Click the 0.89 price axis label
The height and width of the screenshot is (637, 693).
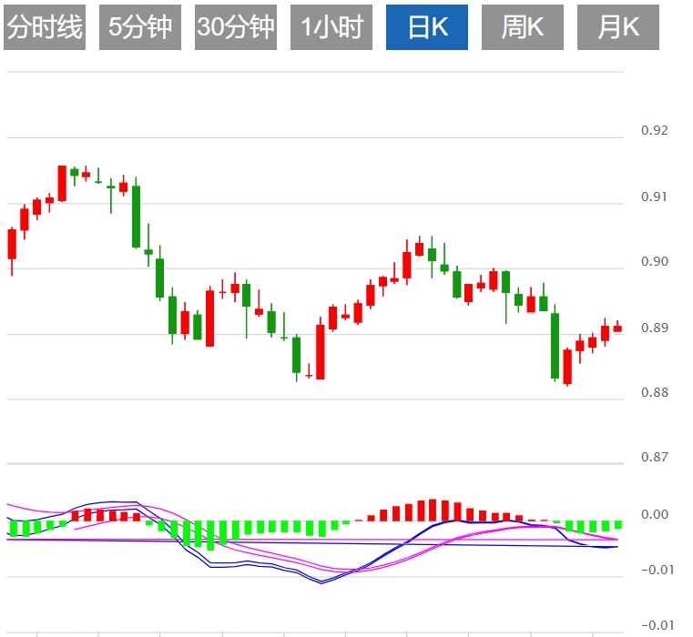654,328
